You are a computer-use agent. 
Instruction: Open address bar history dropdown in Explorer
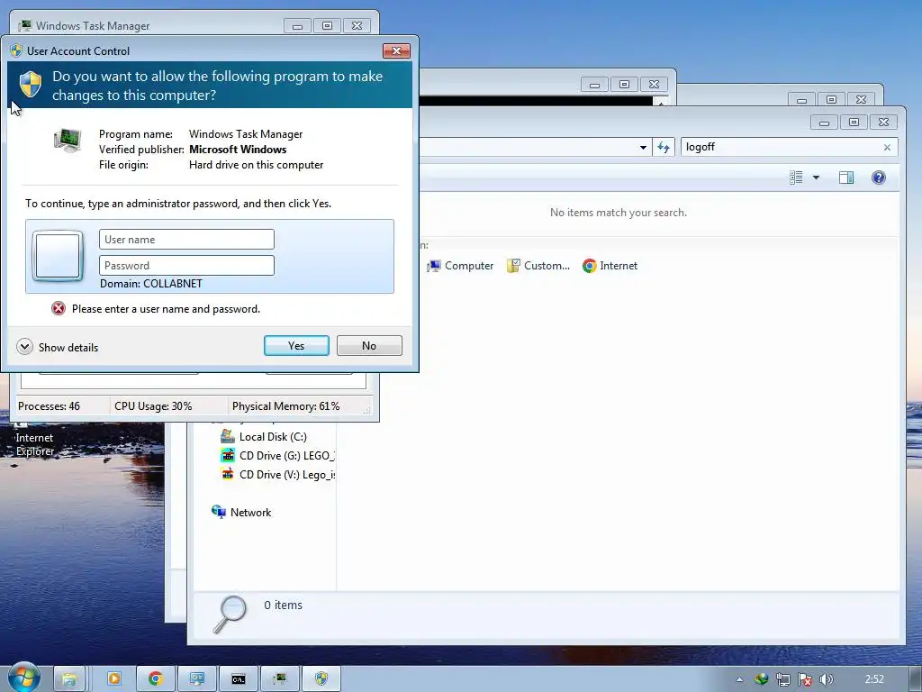pyautogui.click(x=643, y=147)
